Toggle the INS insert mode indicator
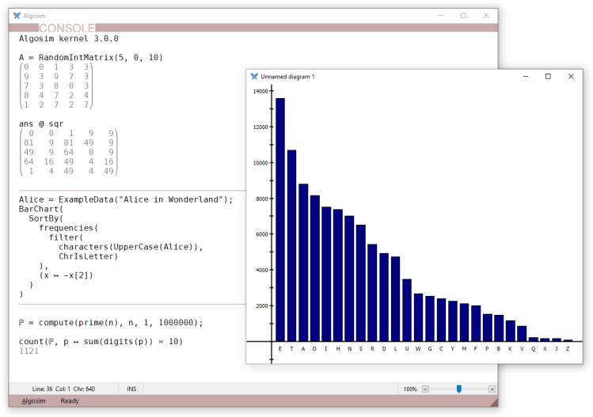Viewport: 593px width, 417px height. pyautogui.click(x=131, y=389)
